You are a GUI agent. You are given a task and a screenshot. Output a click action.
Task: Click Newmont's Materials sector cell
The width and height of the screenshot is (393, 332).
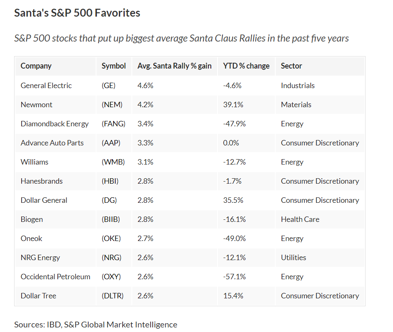coord(296,105)
